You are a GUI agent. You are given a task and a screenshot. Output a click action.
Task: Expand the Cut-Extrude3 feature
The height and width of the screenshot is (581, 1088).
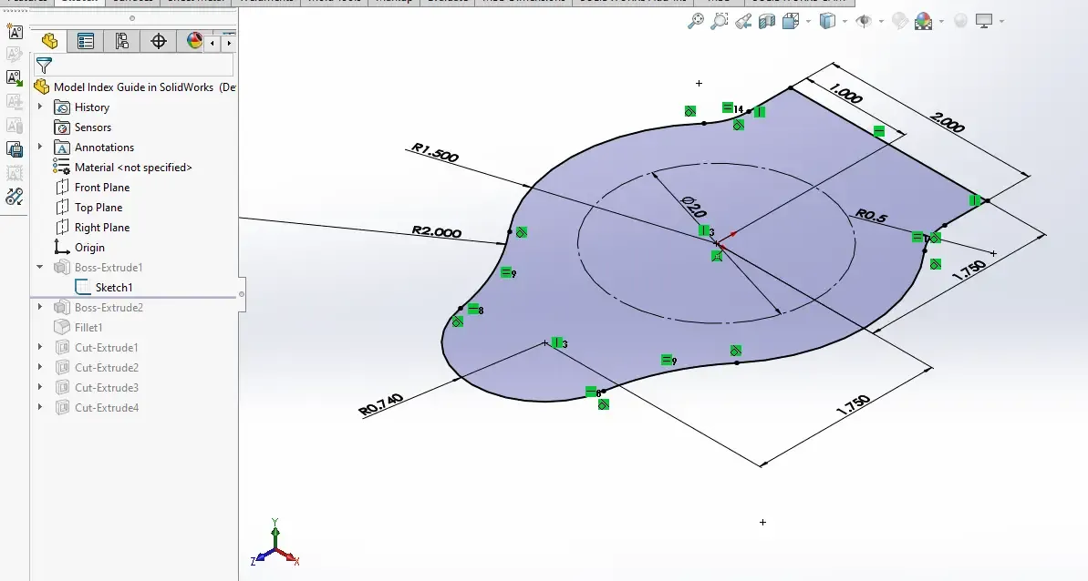(x=40, y=387)
